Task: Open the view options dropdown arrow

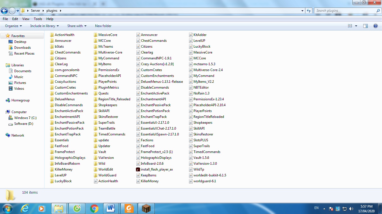Action: point(356,26)
